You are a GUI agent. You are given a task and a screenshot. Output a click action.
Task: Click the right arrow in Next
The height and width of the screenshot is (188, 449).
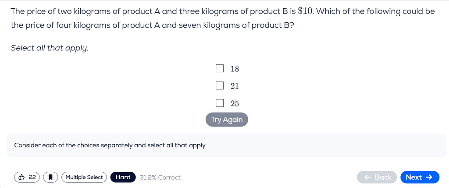click(429, 177)
